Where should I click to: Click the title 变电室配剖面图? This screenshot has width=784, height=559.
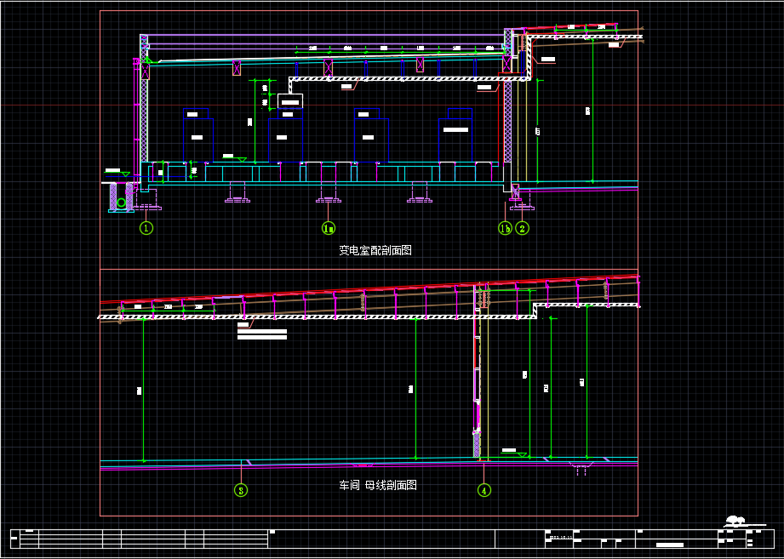click(375, 250)
